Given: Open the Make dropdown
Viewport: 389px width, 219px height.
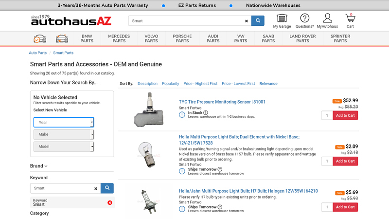Looking at the screenshot, I should click(64, 134).
